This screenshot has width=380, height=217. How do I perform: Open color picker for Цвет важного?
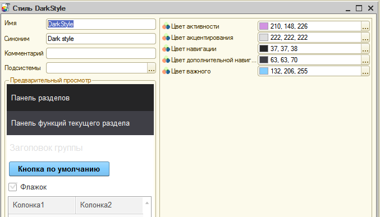coord(365,71)
